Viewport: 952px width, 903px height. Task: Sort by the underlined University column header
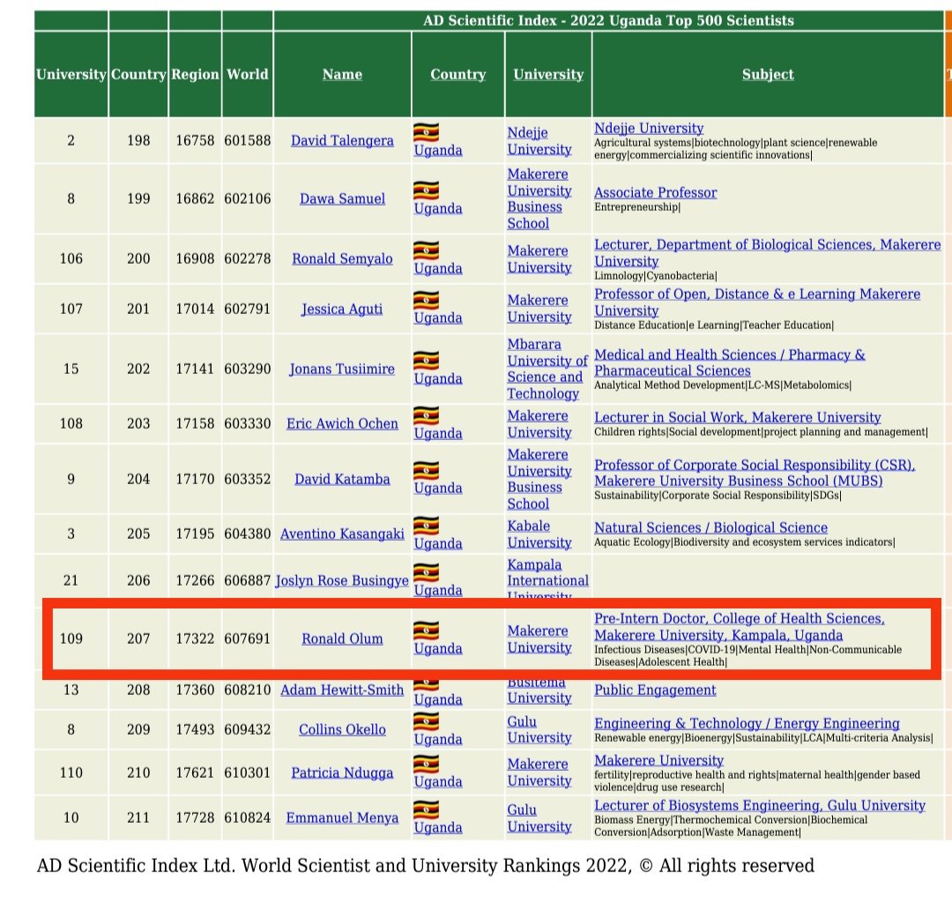pyautogui.click(x=548, y=74)
